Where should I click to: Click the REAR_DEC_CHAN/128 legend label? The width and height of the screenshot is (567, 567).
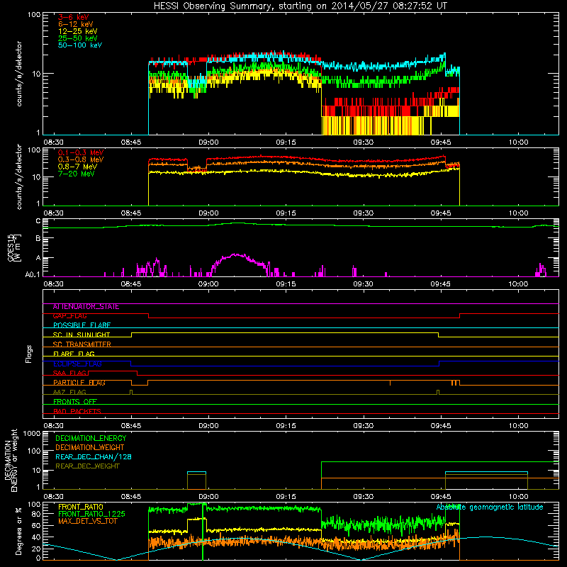(x=94, y=457)
